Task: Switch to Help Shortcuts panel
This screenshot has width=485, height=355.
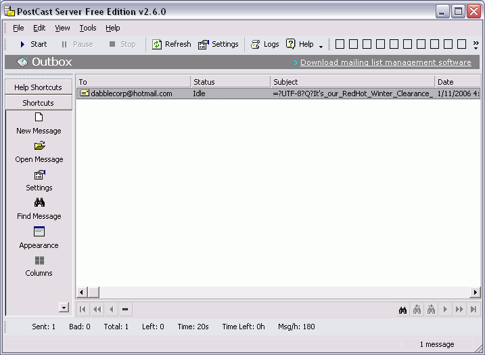Action: [x=39, y=87]
